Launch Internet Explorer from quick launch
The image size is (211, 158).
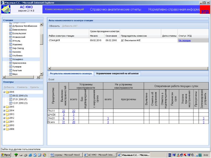point(30,155)
